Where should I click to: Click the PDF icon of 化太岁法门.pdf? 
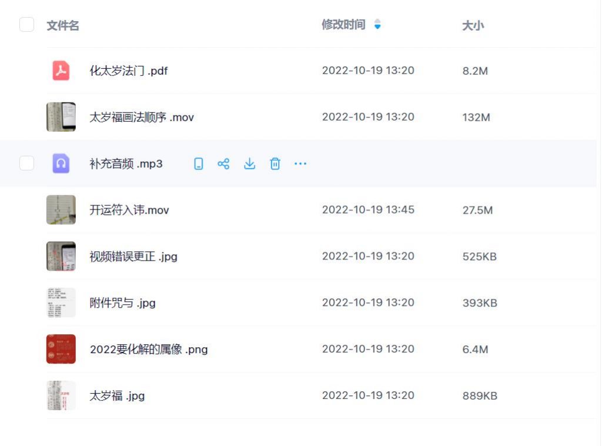tap(61, 71)
